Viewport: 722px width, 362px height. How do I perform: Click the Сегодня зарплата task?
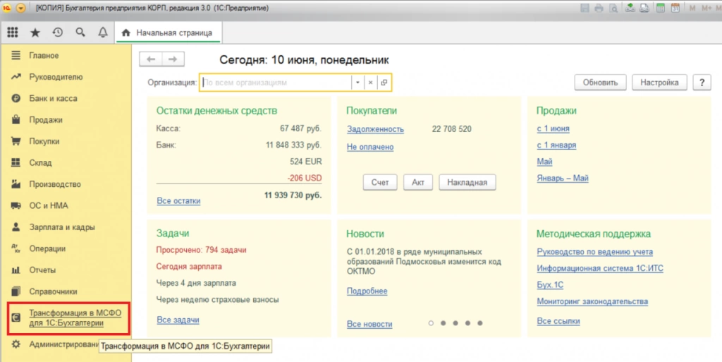189,267
